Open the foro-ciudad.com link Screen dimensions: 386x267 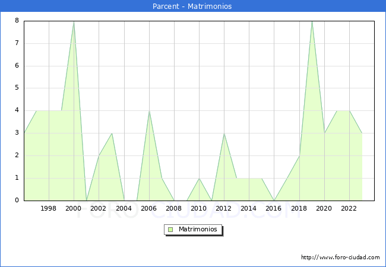pos(340,258)
